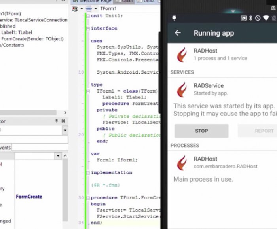Tap the Wi-Fi icon in status bar
The image size is (277, 229).
[x=266, y=18]
